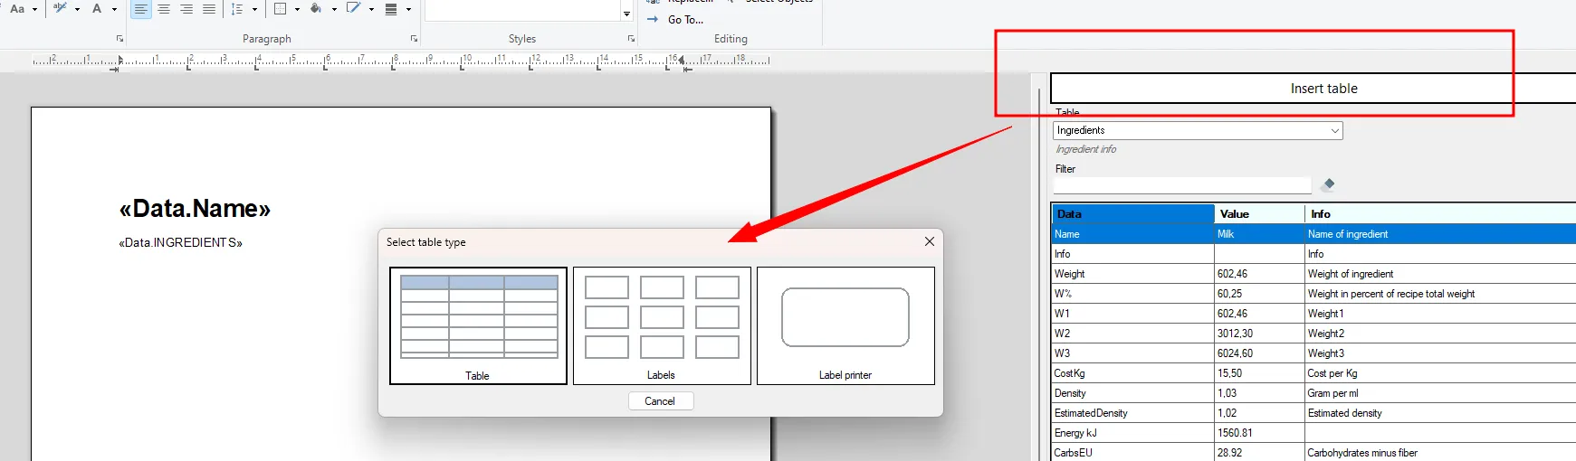Screen dimensions: 1576x461
Task: Justify the paragraph text
Action: 209,9
